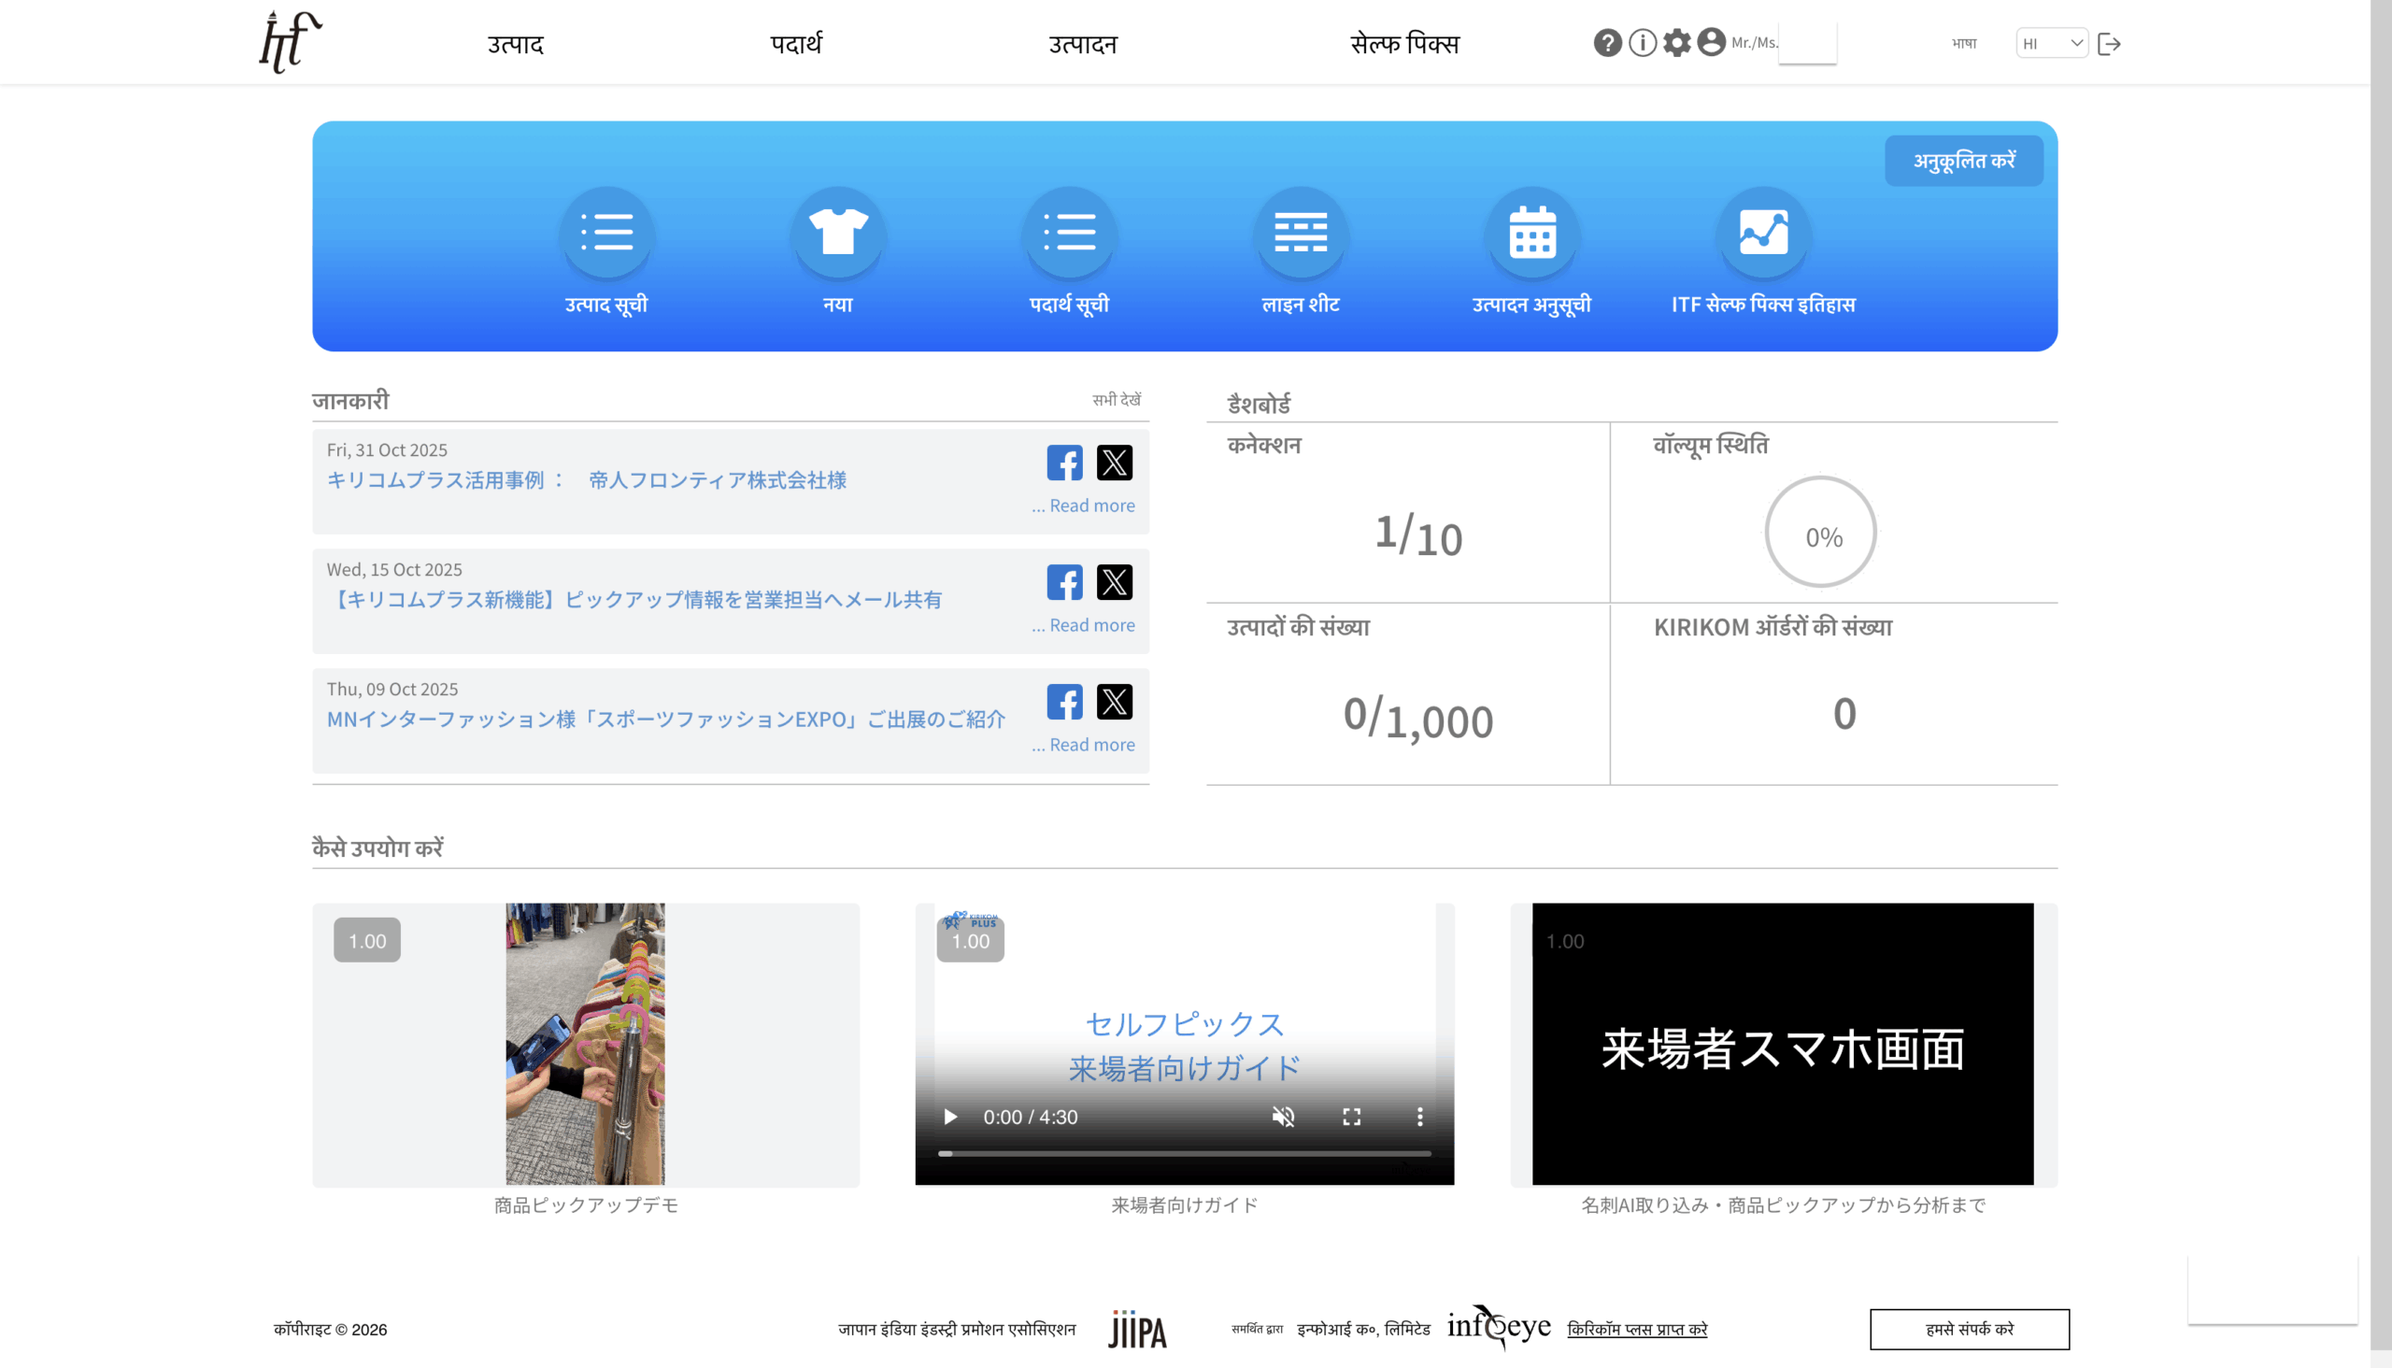Open the लाइन शीट line sheet icon
Screen dimensions: 2392x1368
click(1301, 232)
